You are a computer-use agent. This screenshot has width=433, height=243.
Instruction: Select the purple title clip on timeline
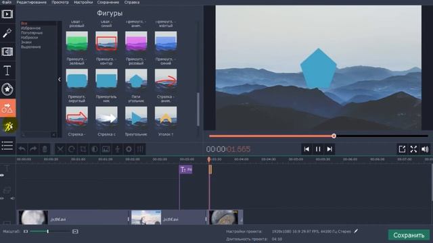pyautogui.click(x=186, y=169)
